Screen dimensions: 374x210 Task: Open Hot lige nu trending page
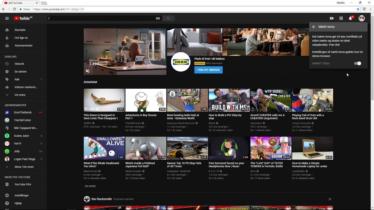click(x=23, y=38)
